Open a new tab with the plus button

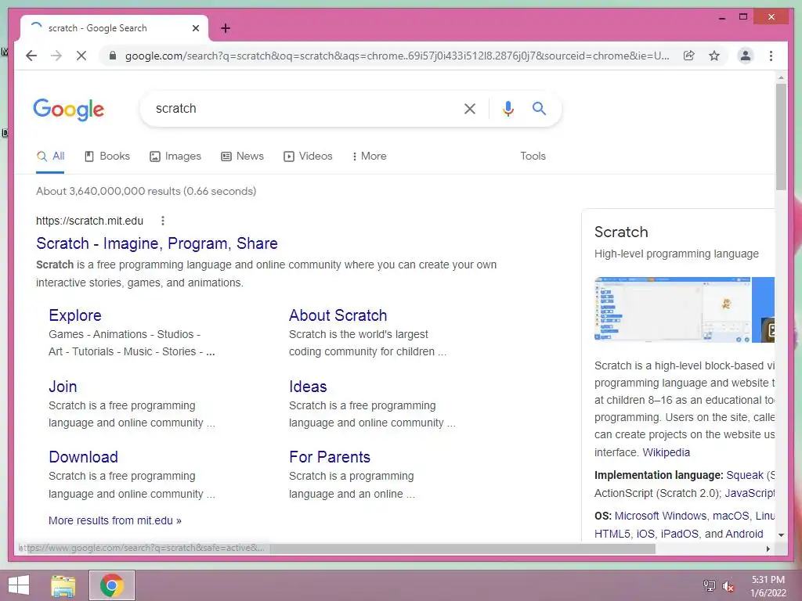(x=226, y=28)
